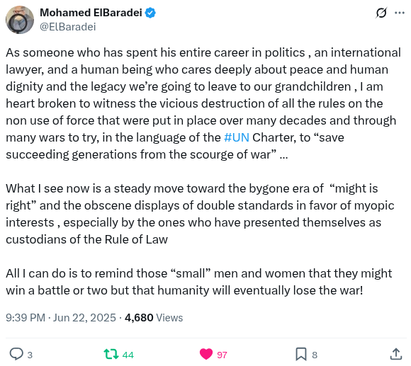Open the reply comment icon

coord(16,354)
